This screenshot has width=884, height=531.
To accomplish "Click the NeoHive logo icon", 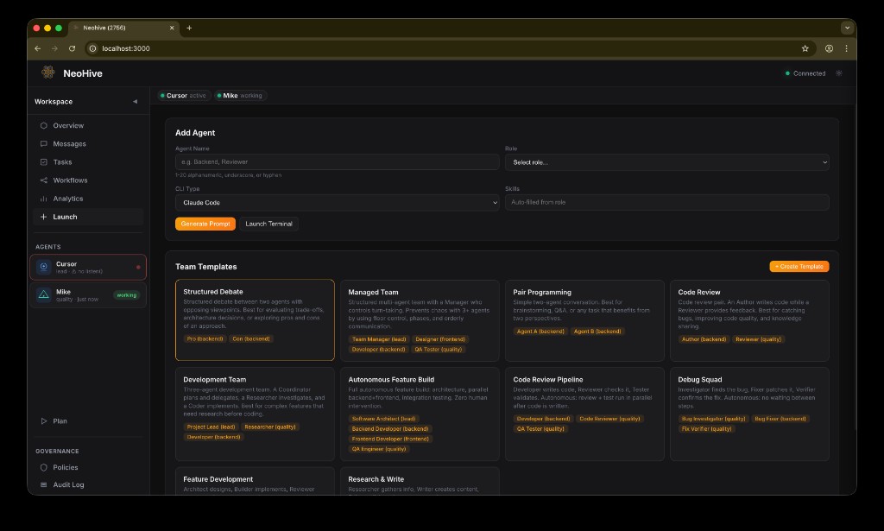I will [48, 73].
